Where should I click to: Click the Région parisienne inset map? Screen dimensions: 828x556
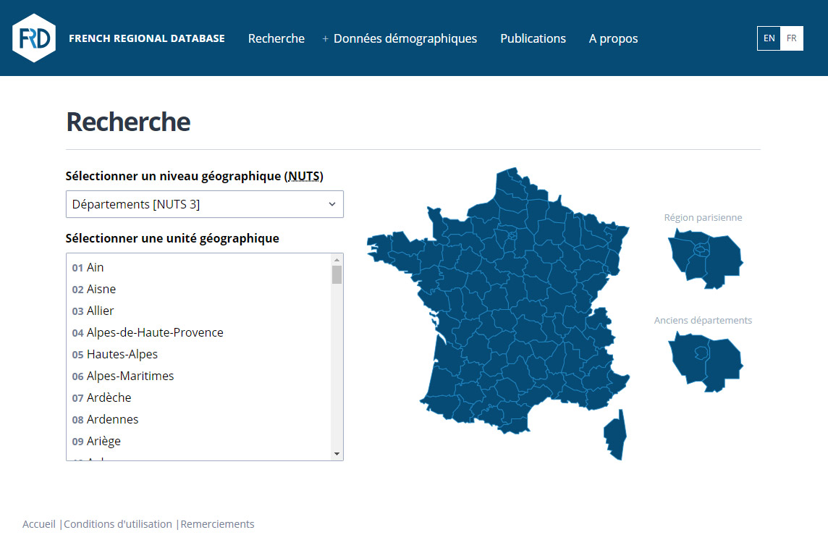point(704,258)
